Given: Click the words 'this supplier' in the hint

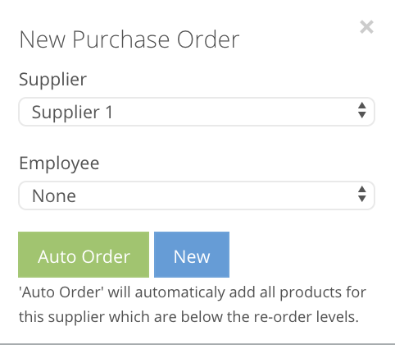Looking at the screenshot, I should [x=61, y=317].
